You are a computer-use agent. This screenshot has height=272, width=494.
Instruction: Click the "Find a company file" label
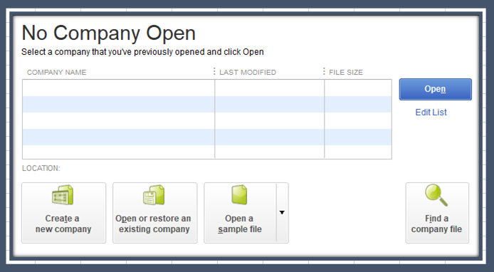point(436,224)
